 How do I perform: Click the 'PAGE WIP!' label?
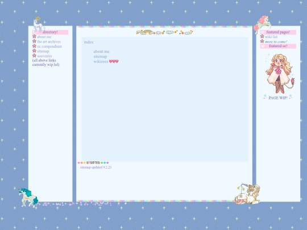click(x=278, y=98)
